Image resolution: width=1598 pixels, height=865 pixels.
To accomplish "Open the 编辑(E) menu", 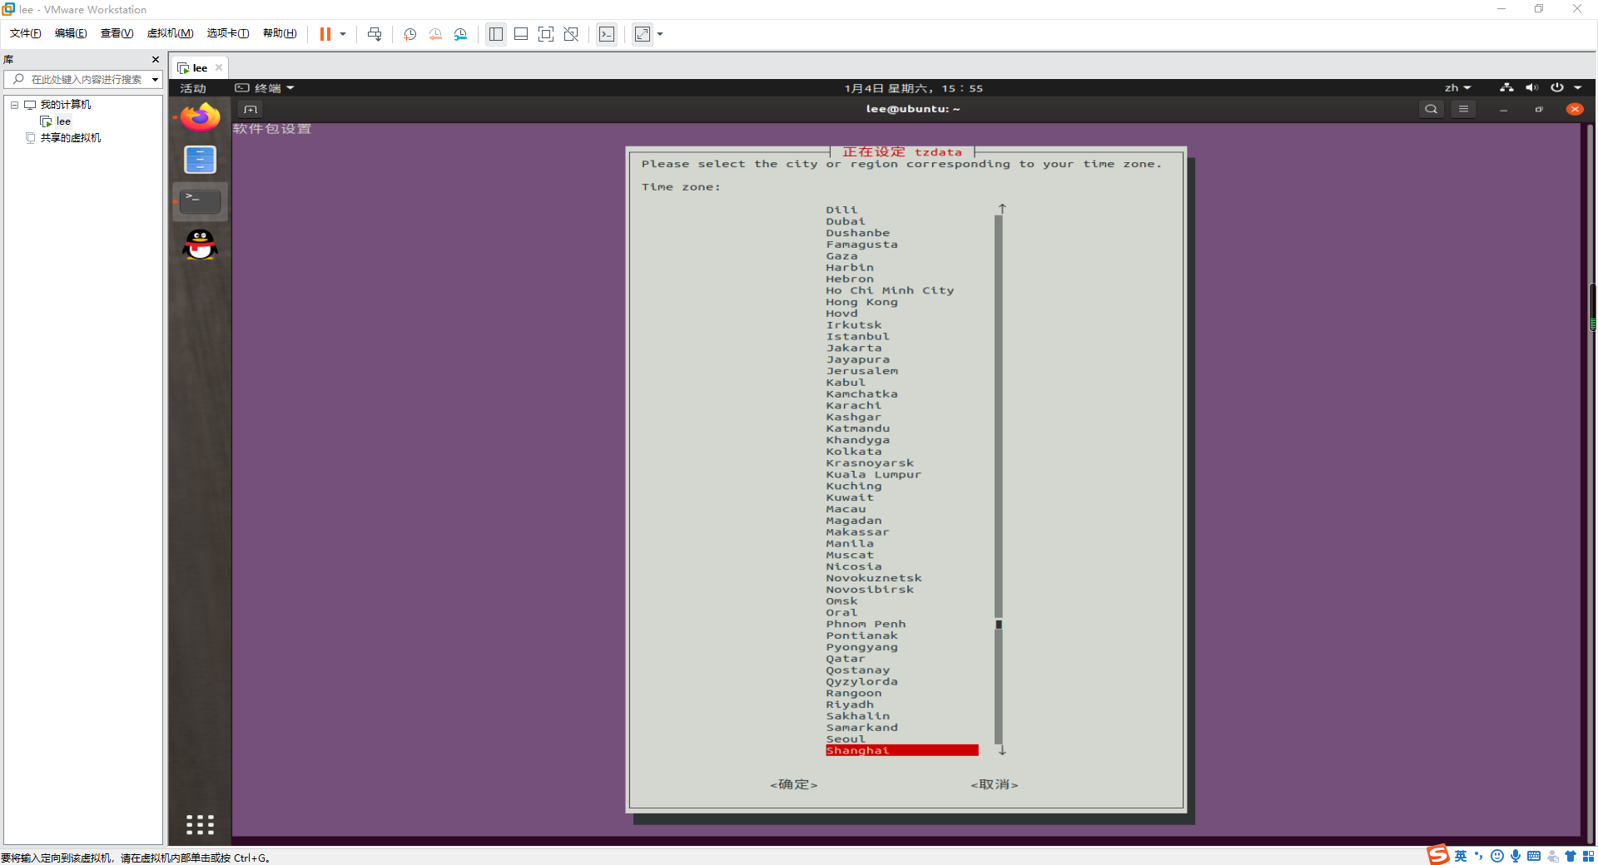I will point(71,33).
